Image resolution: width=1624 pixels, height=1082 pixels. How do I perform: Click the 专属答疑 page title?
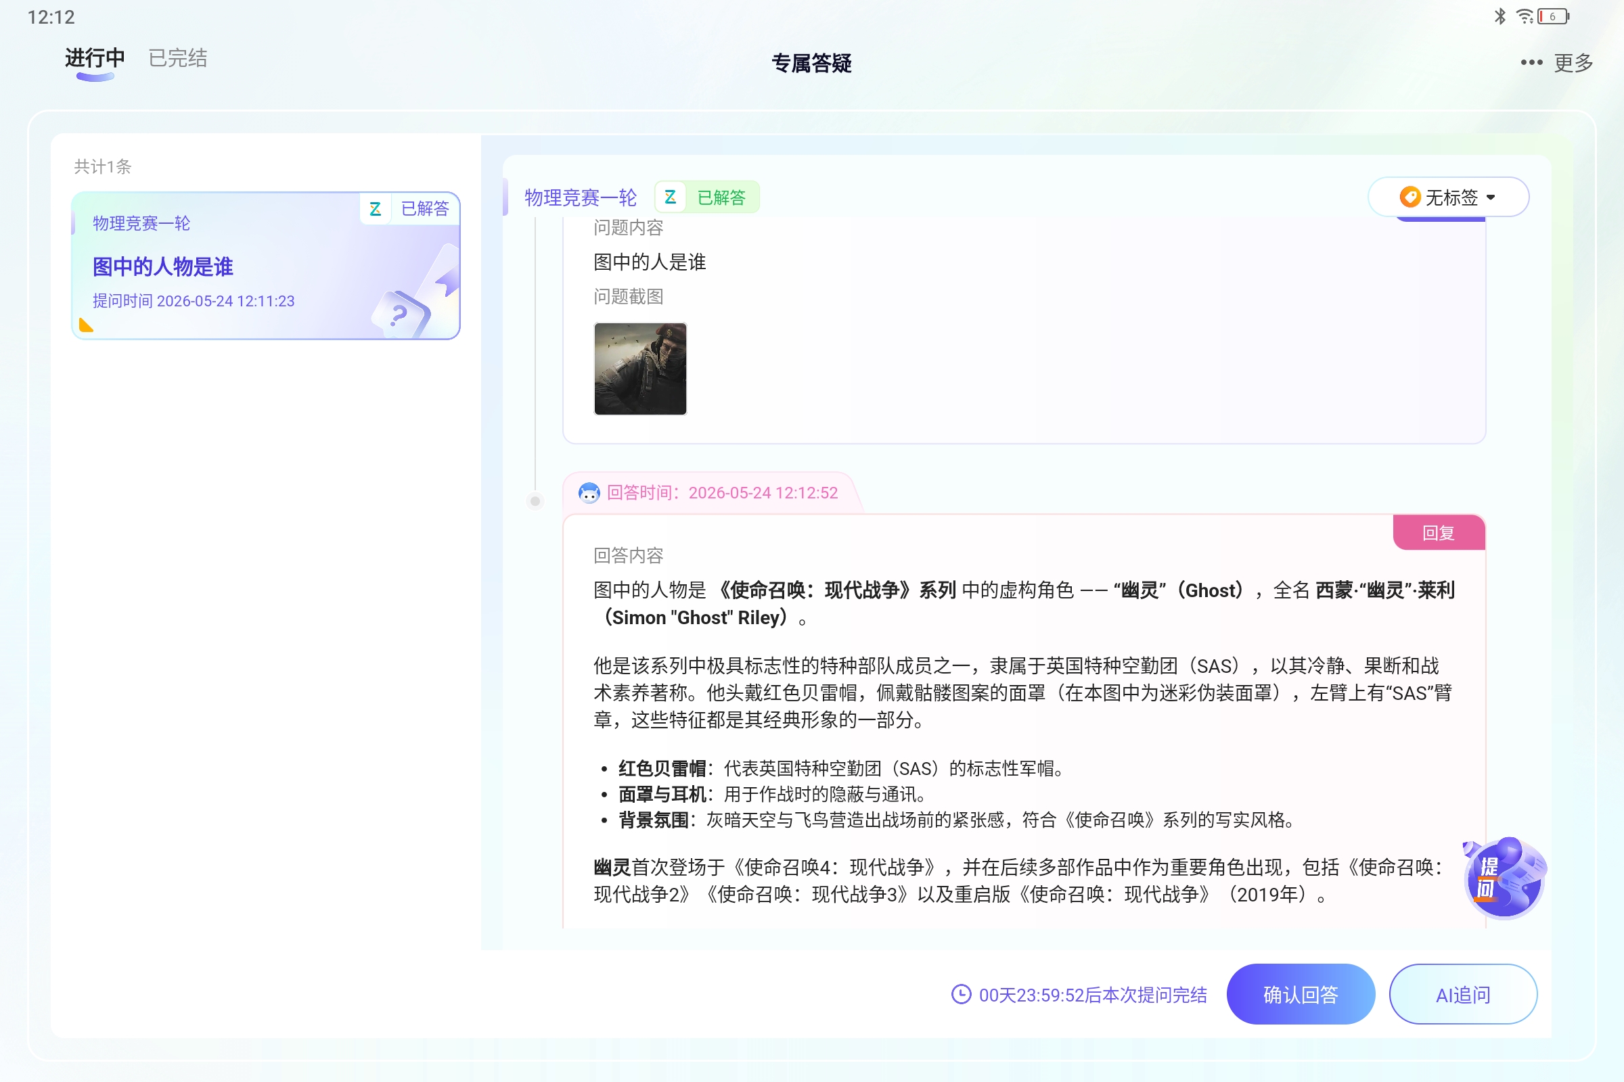point(811,64)
